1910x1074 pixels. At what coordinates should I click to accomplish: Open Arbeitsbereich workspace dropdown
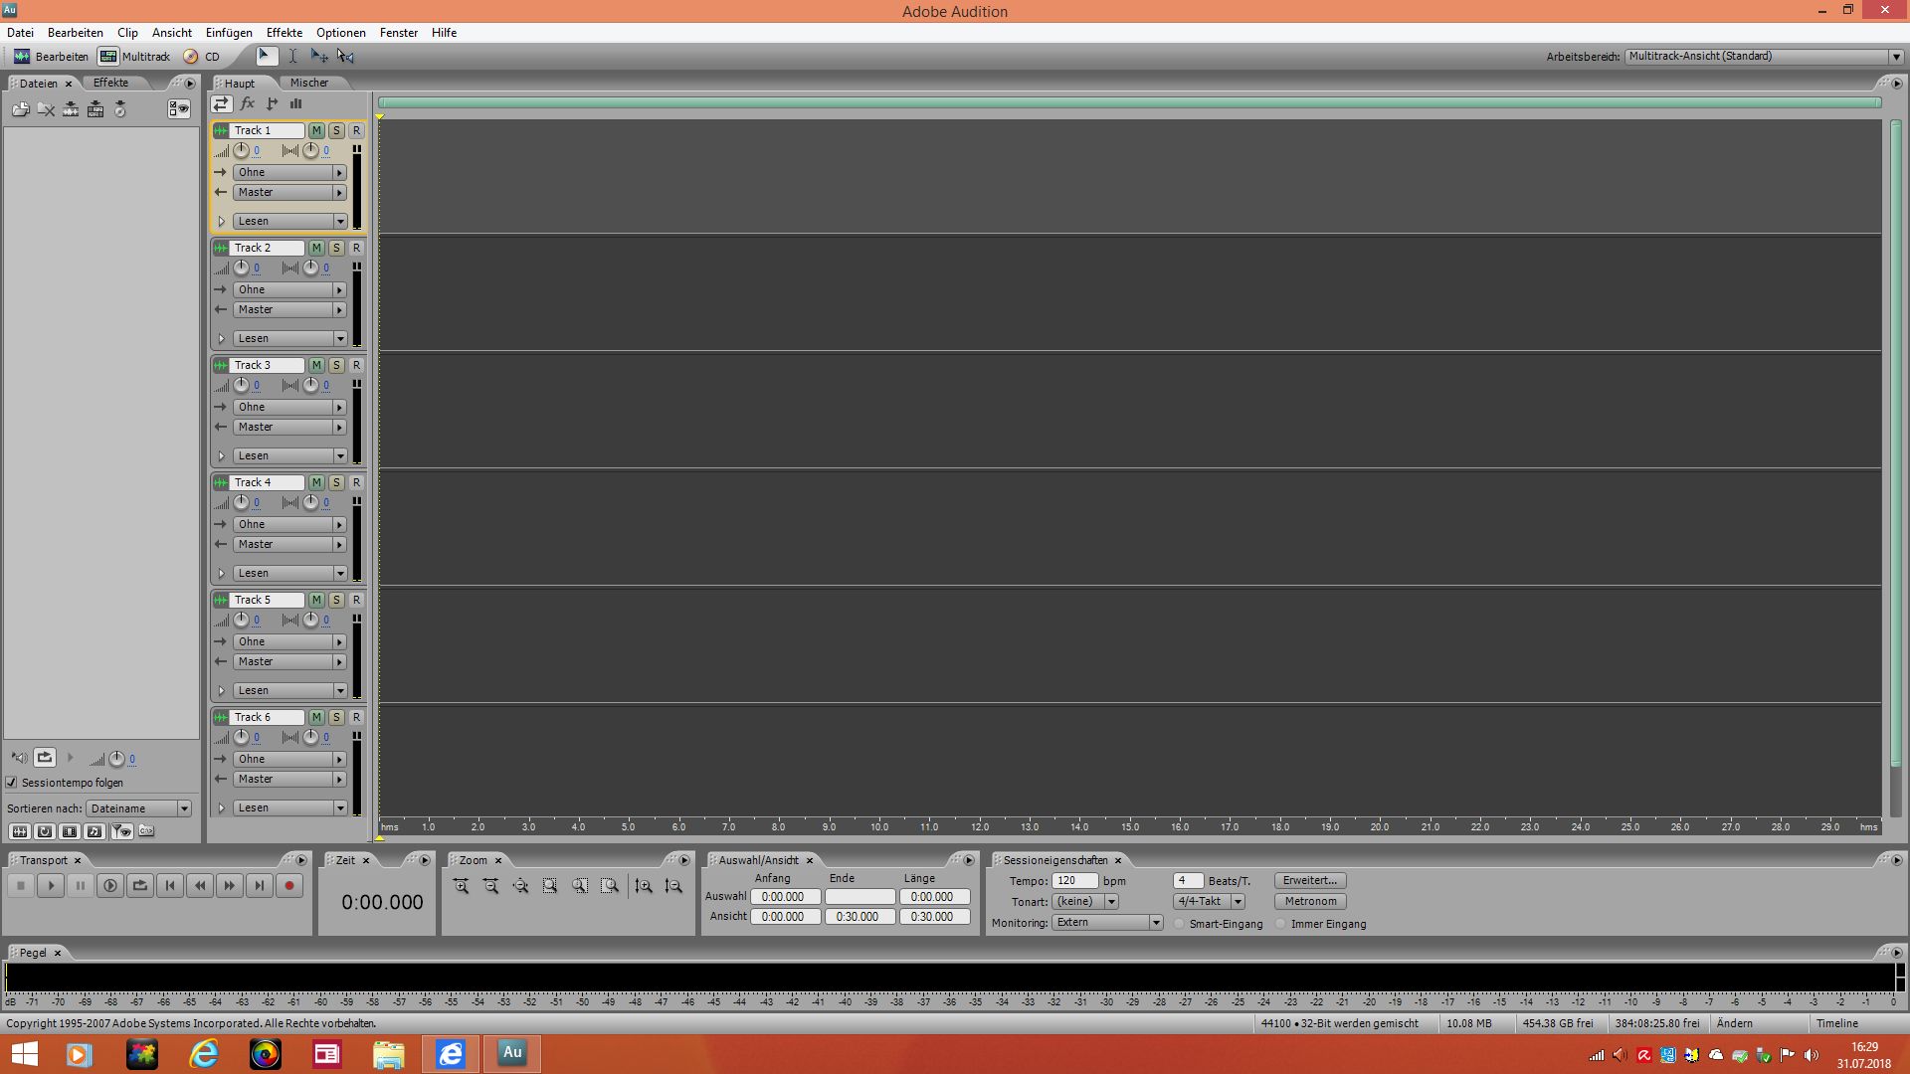point(1764,56)
